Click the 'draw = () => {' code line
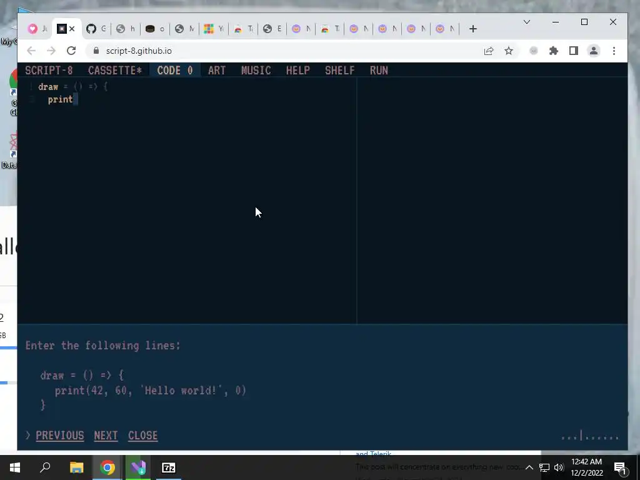 72,86
